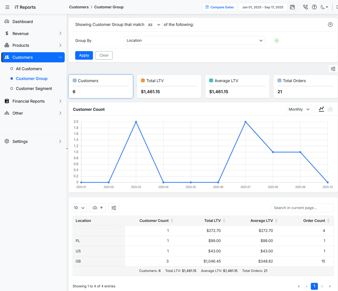Click the orange Total LTV swatch

pyautogui.click(x=143, y=81)
